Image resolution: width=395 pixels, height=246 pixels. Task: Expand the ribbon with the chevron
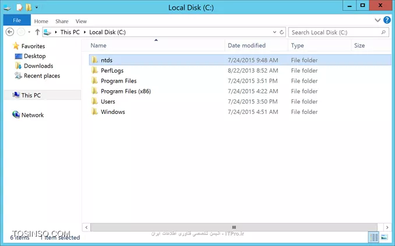(x=378, y=20)
